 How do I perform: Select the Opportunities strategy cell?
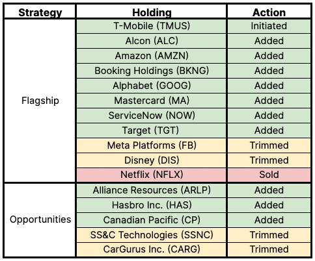[x=40, y=219]
